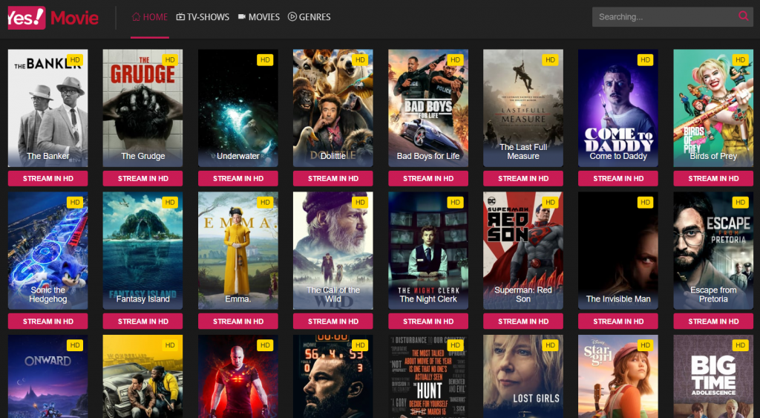Open Bad Boys for Life poster
This screenshot has height=418, width=760.
click(x=428, y=108)
